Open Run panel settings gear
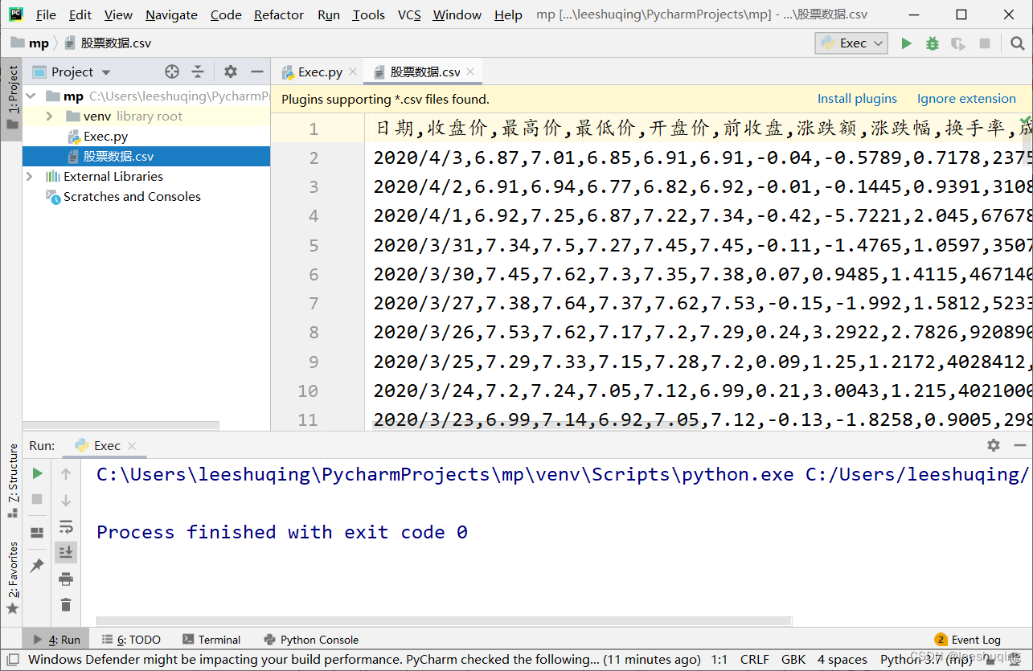This screenshot has width=1033, height=671. click(x=994, y=445)
